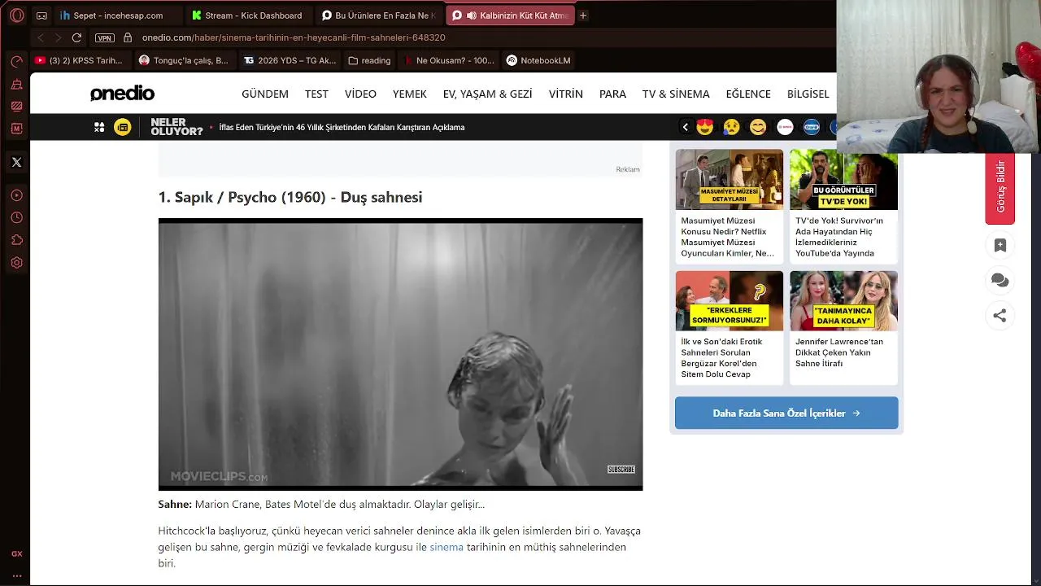This screenshot has width=1041, height=586.
Task: Open the EV, YAŞAM & GEZİ menu item
Action: (488, 94)
